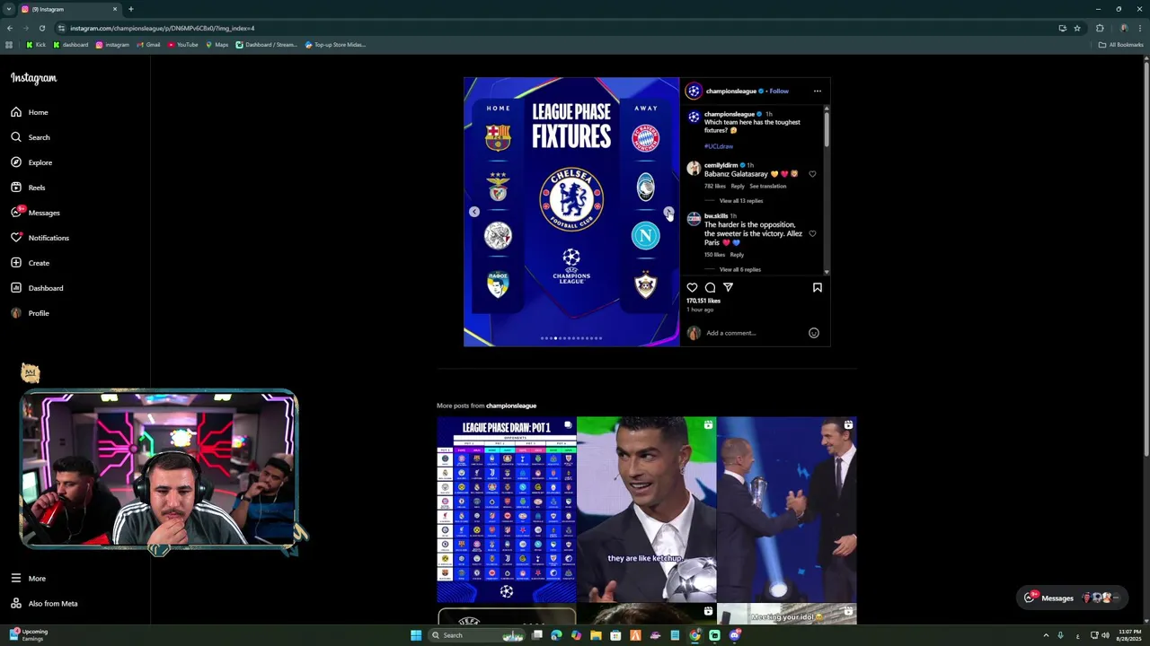
Task: Like the post with heart icon
Action: [692, 287]
